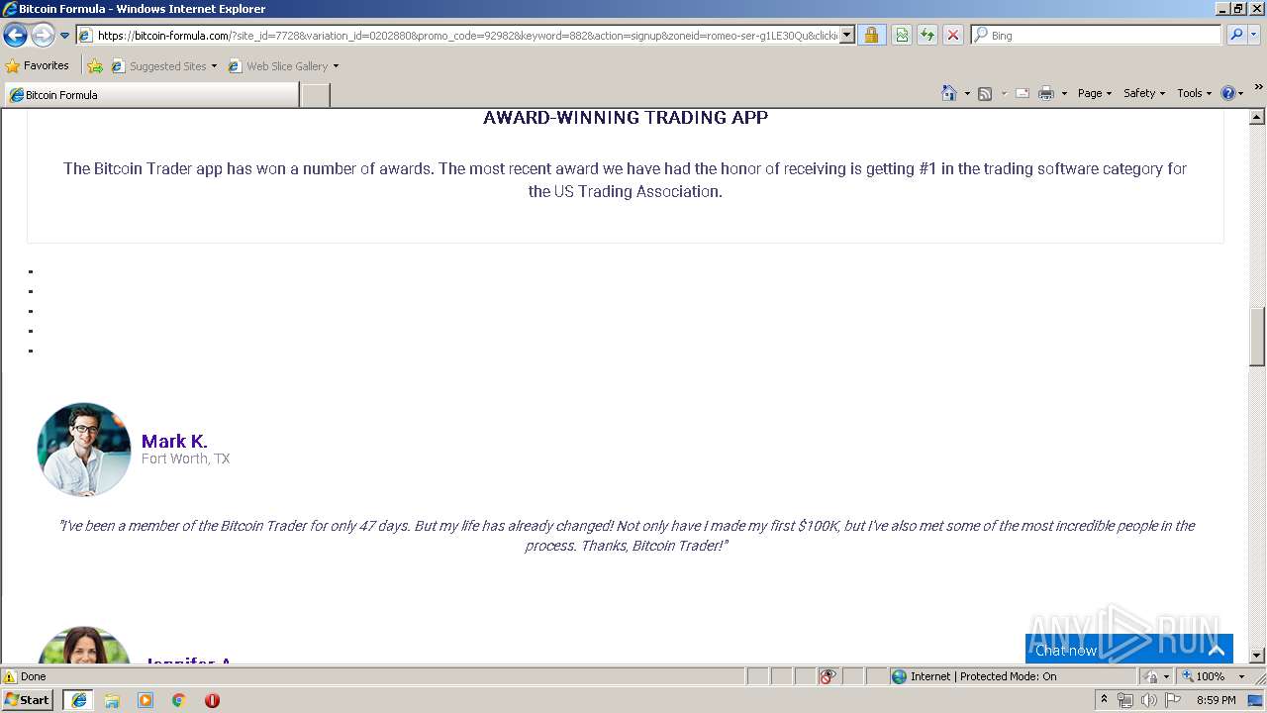Click the red Opera taskbar icon

coord(212,700)
